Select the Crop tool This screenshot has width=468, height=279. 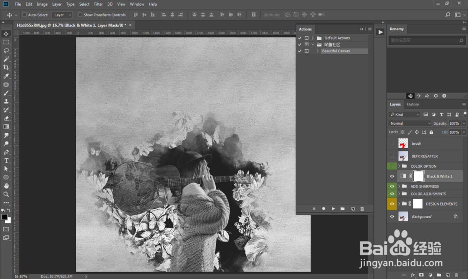click(x=6, y=67)
